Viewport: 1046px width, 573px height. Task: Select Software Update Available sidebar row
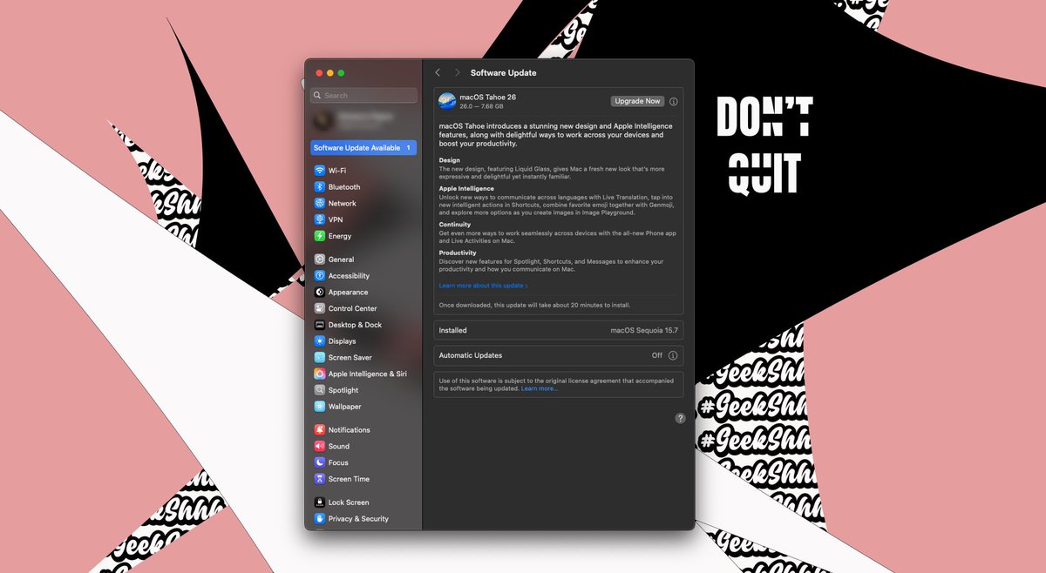click(363, 148)
